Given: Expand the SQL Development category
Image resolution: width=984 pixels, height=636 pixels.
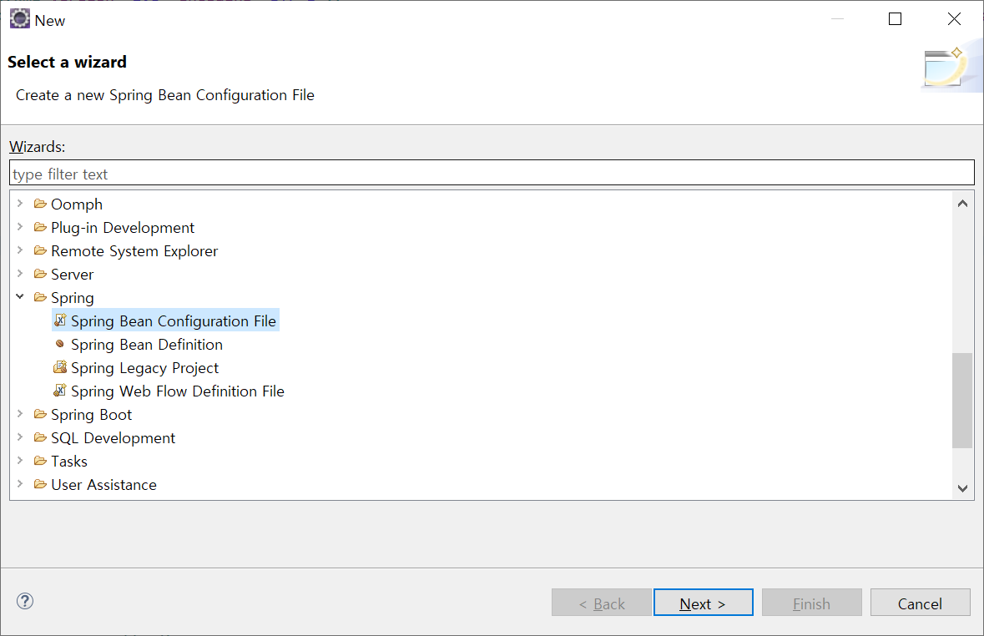Looking at the screenshot, I should (20, 437).
